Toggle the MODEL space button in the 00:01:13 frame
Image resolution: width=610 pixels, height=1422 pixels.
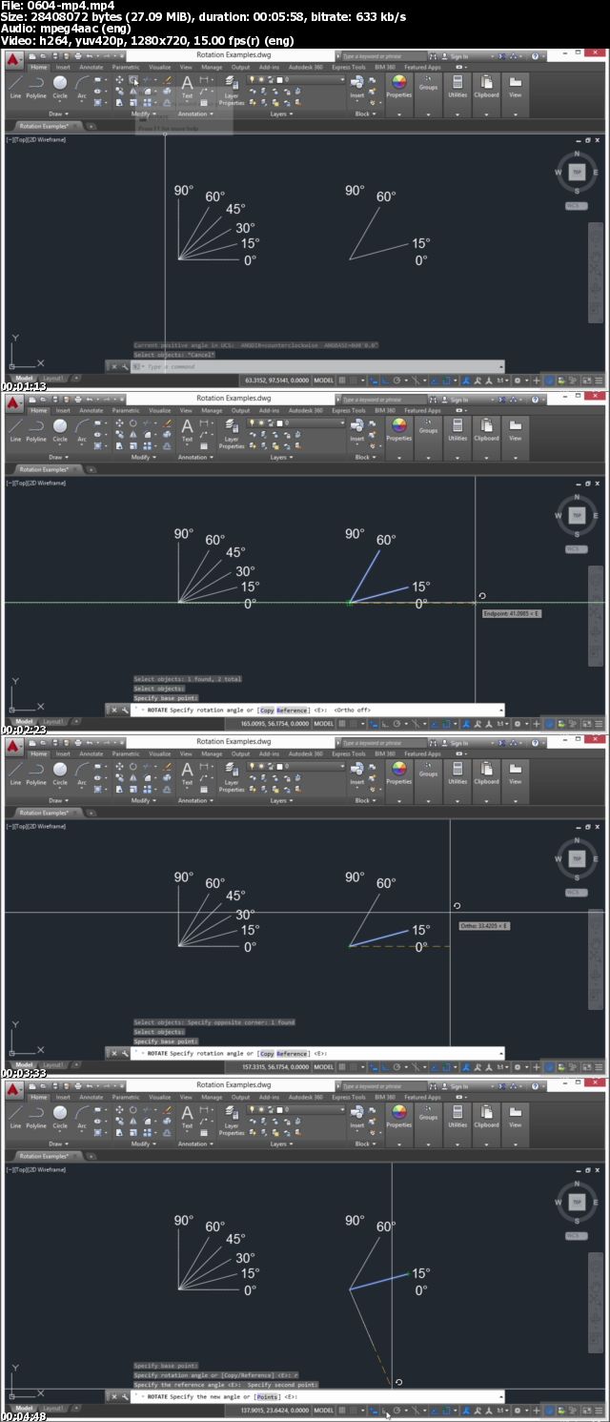[324, 380]
